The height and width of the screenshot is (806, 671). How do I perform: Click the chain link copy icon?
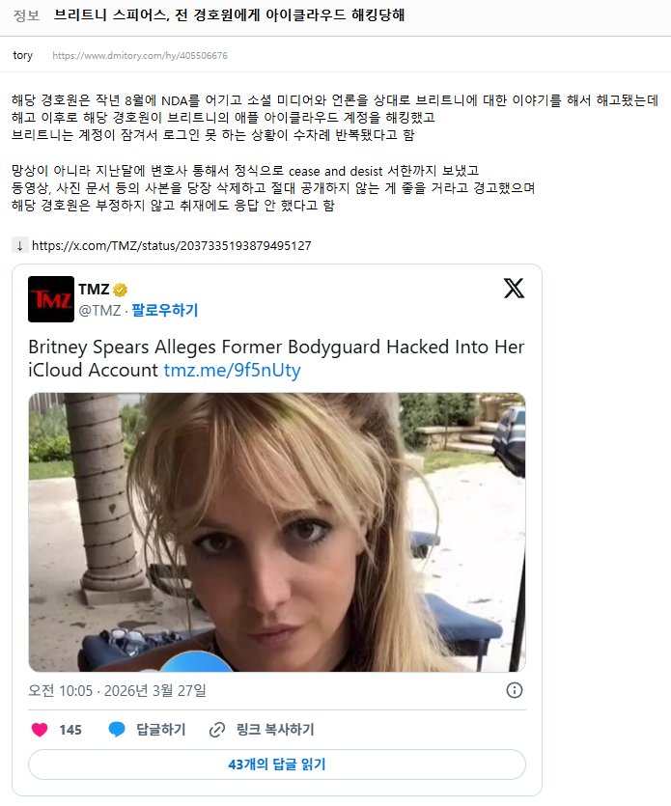click(x=217, y=730)
